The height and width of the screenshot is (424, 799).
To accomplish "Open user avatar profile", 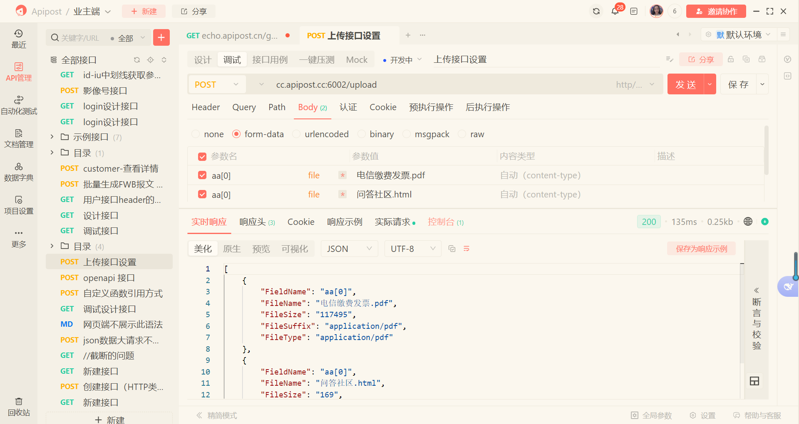I will (x=656, y=11).
